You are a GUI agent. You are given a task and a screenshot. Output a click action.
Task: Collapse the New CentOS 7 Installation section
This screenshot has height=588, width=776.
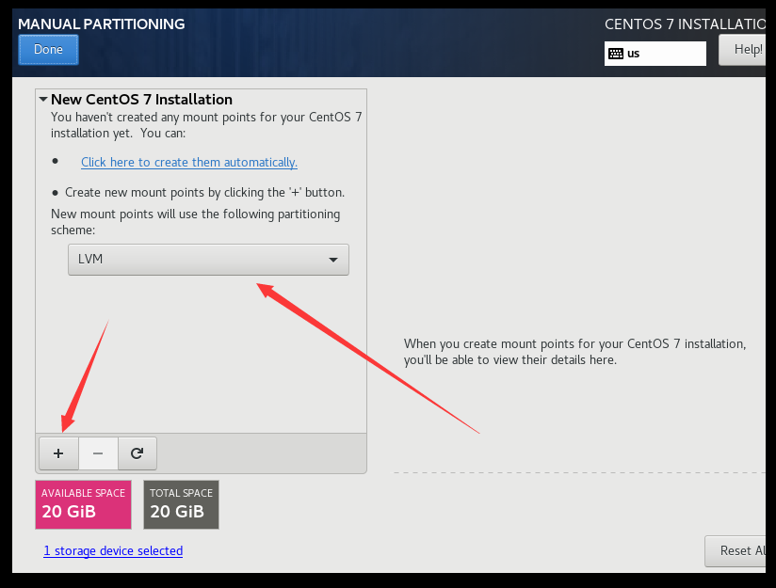43,100
